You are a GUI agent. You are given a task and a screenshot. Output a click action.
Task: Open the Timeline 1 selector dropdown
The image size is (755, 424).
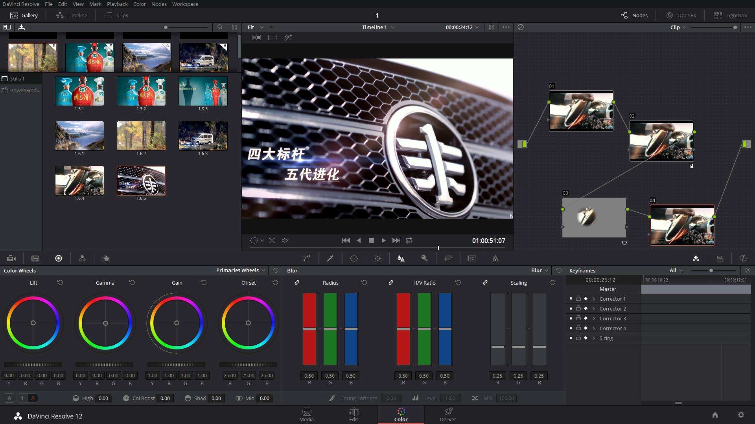(378, 27)
